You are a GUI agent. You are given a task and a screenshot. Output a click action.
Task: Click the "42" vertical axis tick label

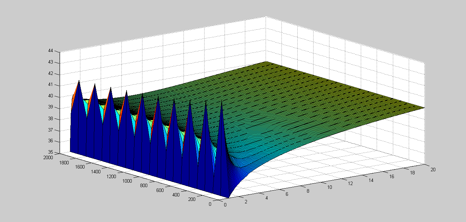(x=51, y=74)
